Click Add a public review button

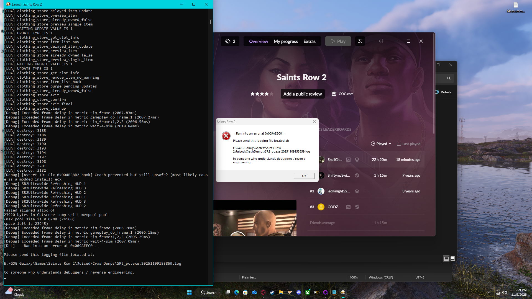[302, 94]
